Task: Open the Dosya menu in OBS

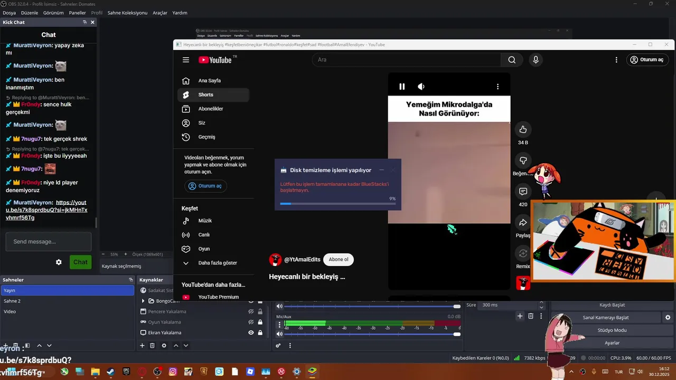Action: coord(9,13)
